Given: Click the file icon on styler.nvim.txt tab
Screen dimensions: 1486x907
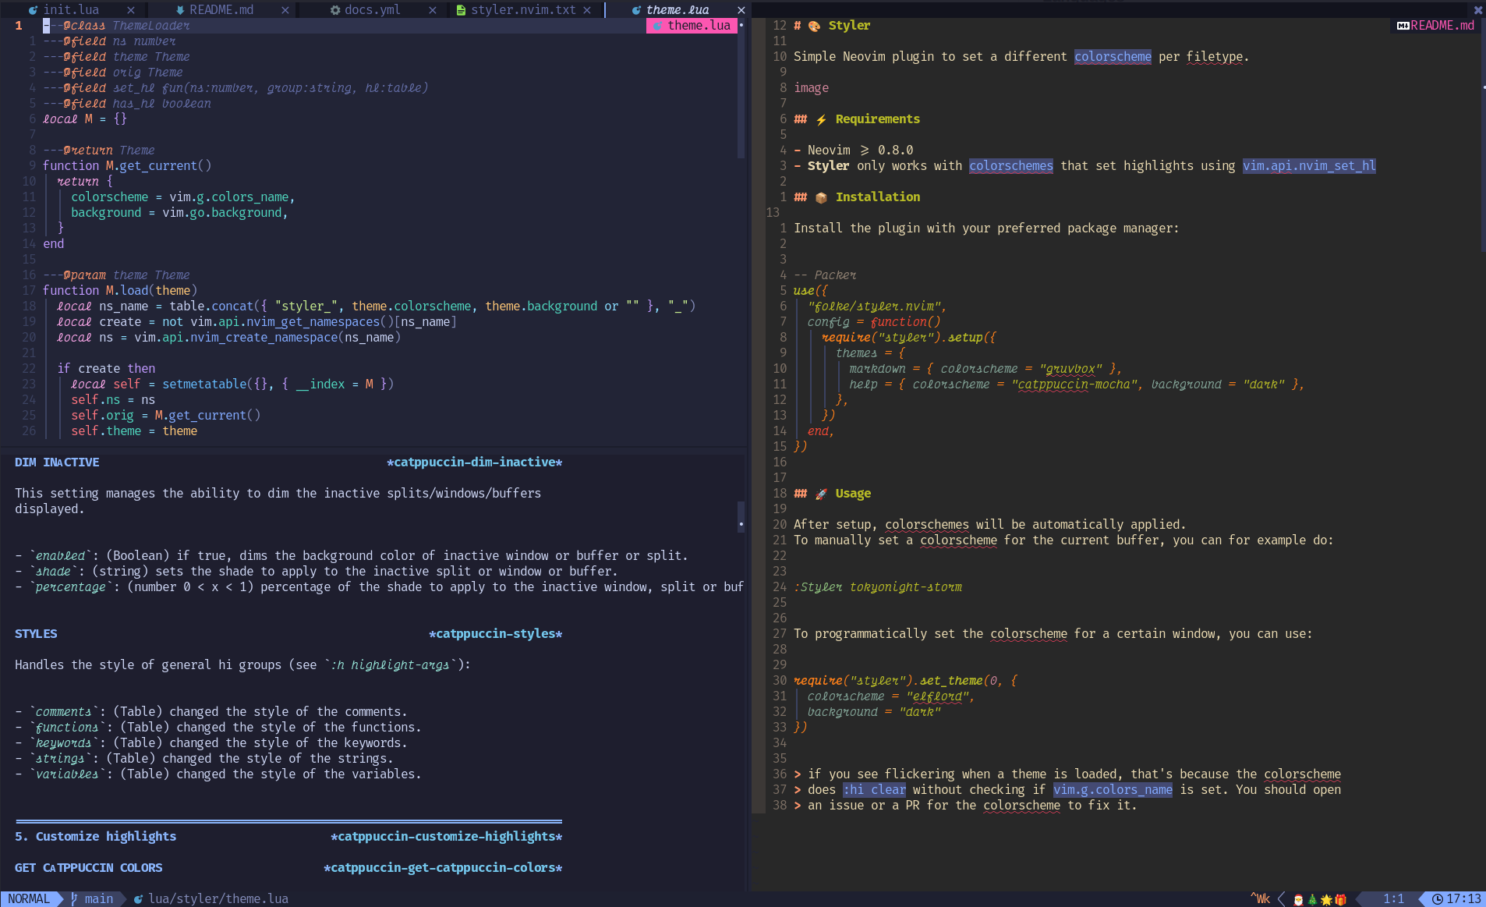Looking at the screenshot, I should (461, 10).
